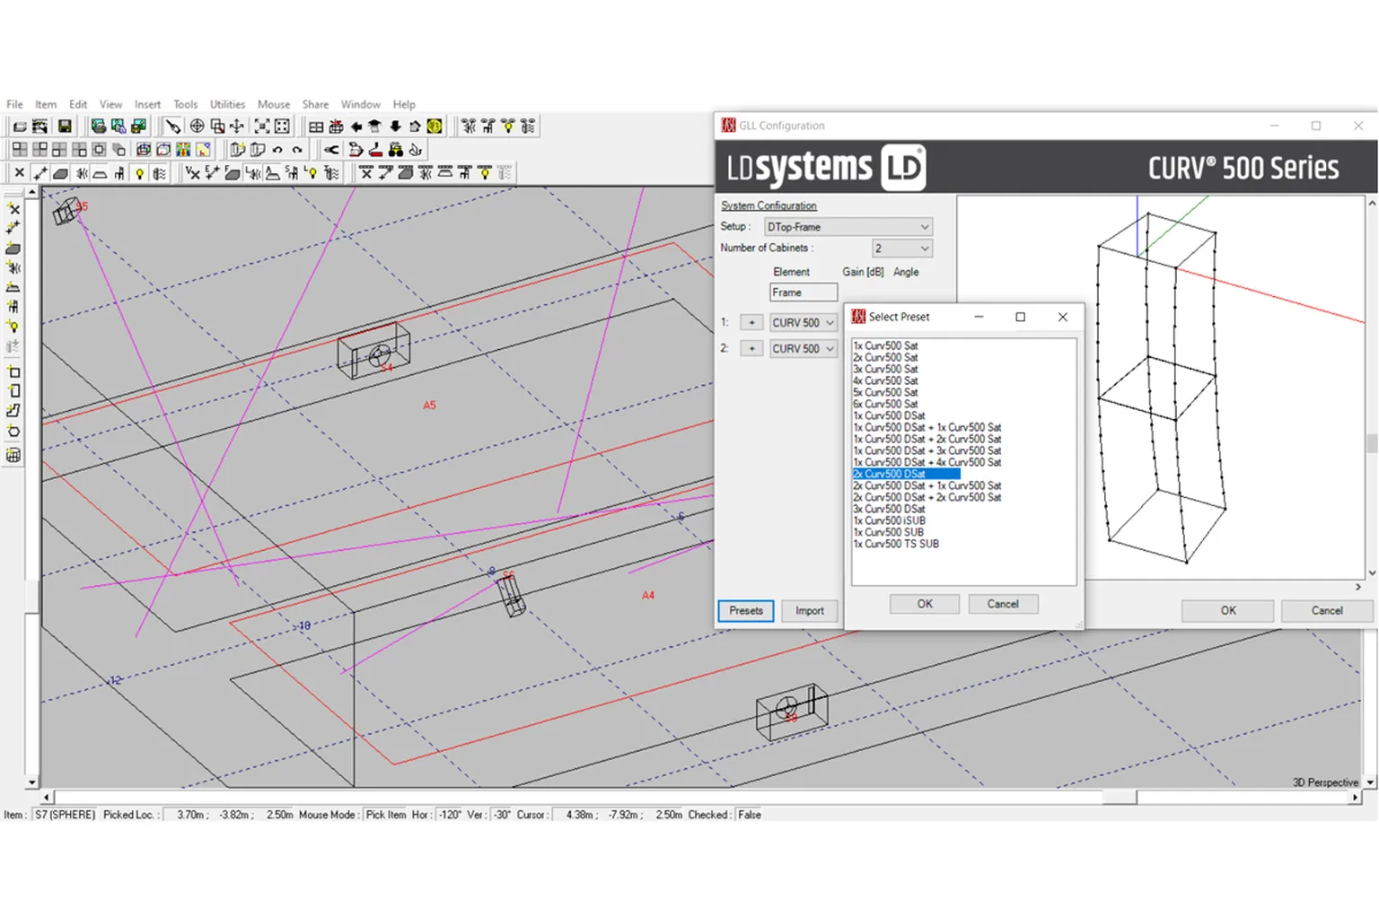This screenshot has height=917, width=1379.
Task: Click the Frame element input field
Action: [x=804, y=293]
